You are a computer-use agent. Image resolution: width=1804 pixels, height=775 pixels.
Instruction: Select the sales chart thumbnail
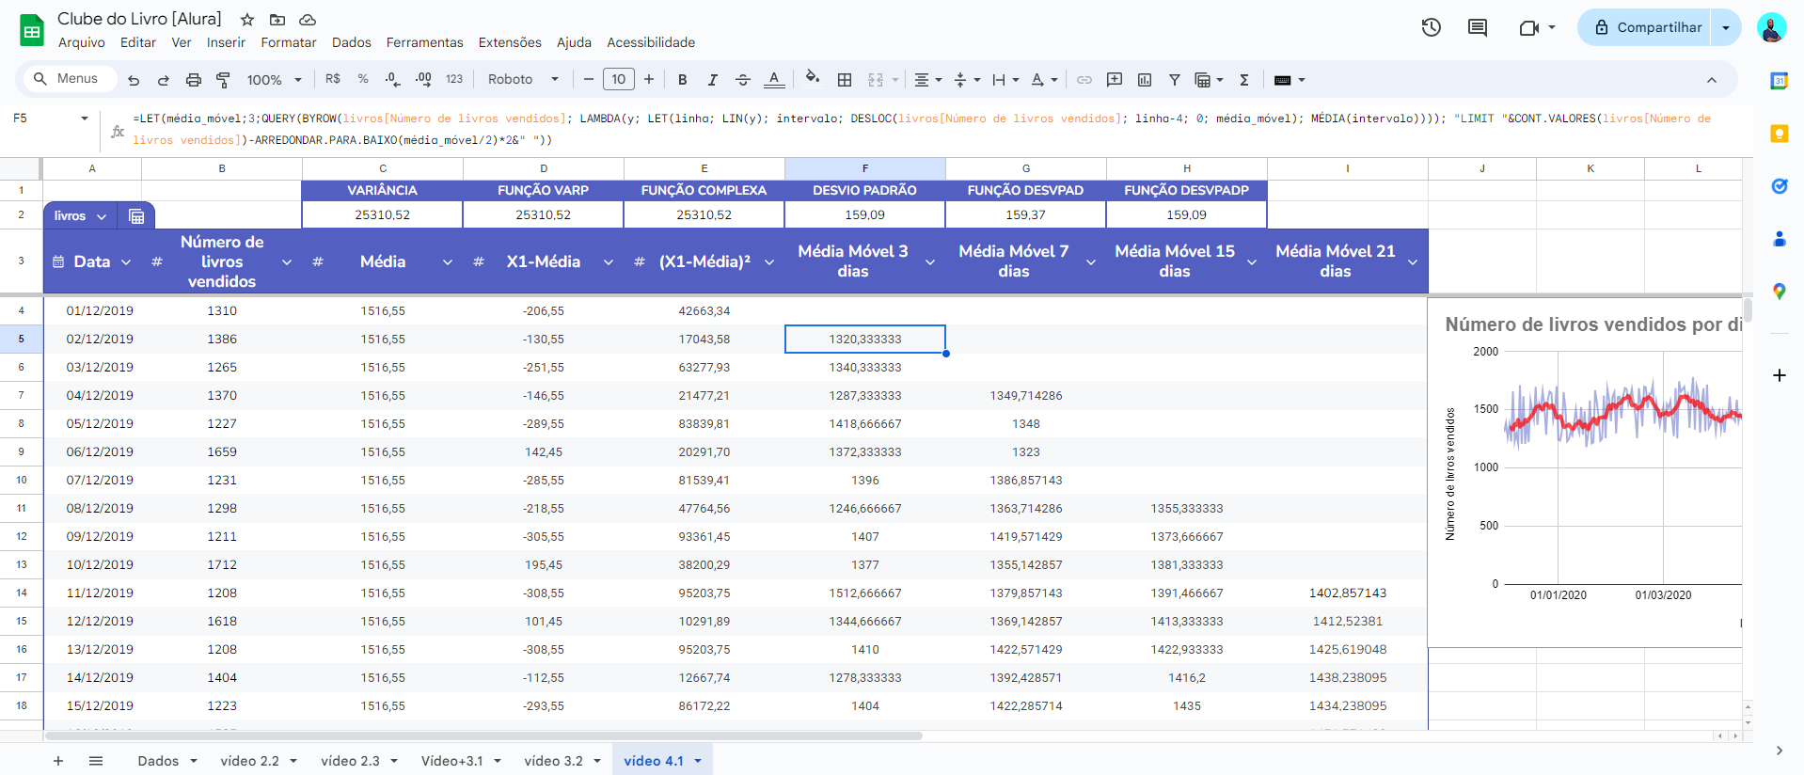[1585, 472]
